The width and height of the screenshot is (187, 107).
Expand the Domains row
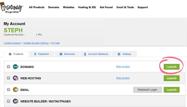9,67
